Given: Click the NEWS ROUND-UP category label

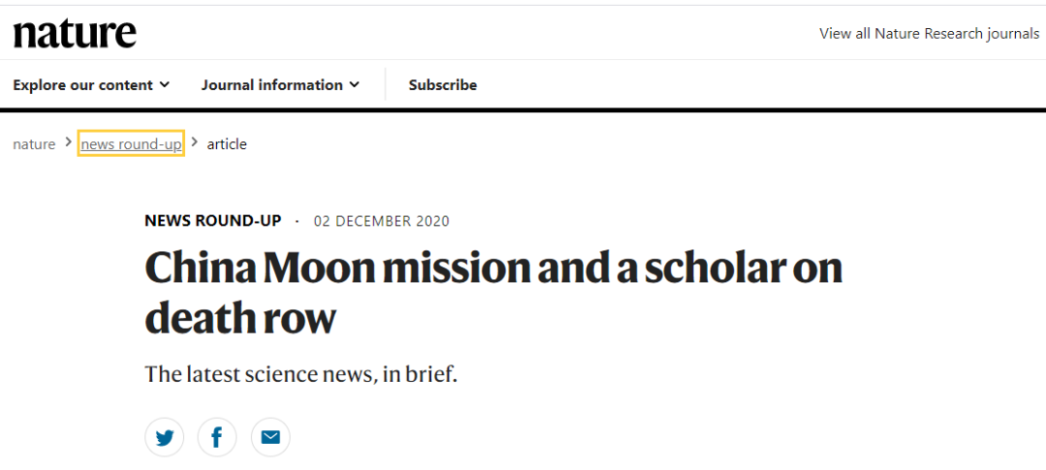Looking at the screenshot, I should [213, 220].
